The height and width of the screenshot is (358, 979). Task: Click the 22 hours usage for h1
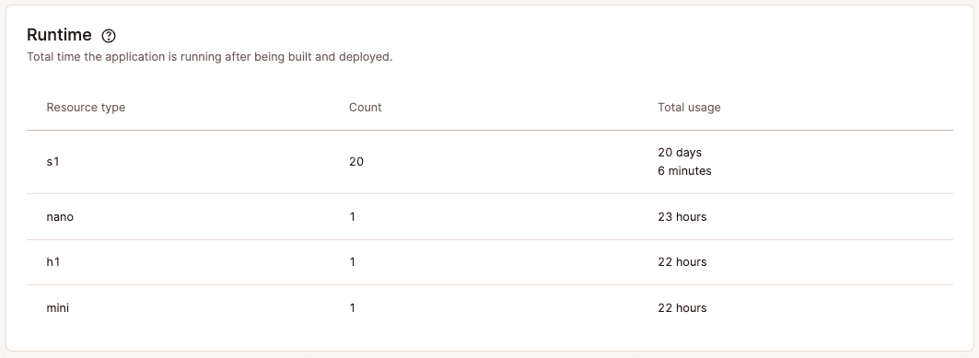682,262
